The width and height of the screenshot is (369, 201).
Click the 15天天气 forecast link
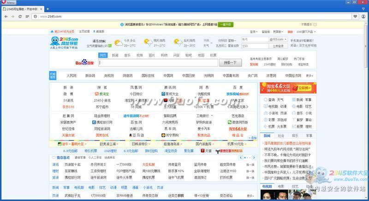click(206, 43)
